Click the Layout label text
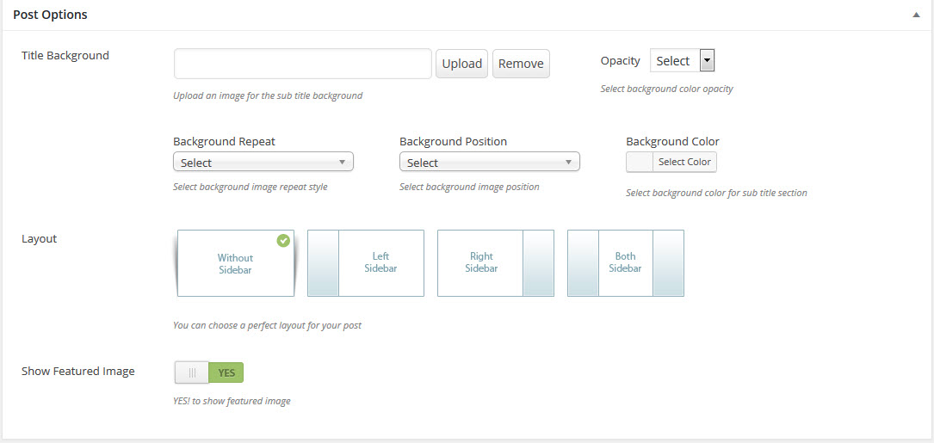Screen dimensions: 934x443 40,239
